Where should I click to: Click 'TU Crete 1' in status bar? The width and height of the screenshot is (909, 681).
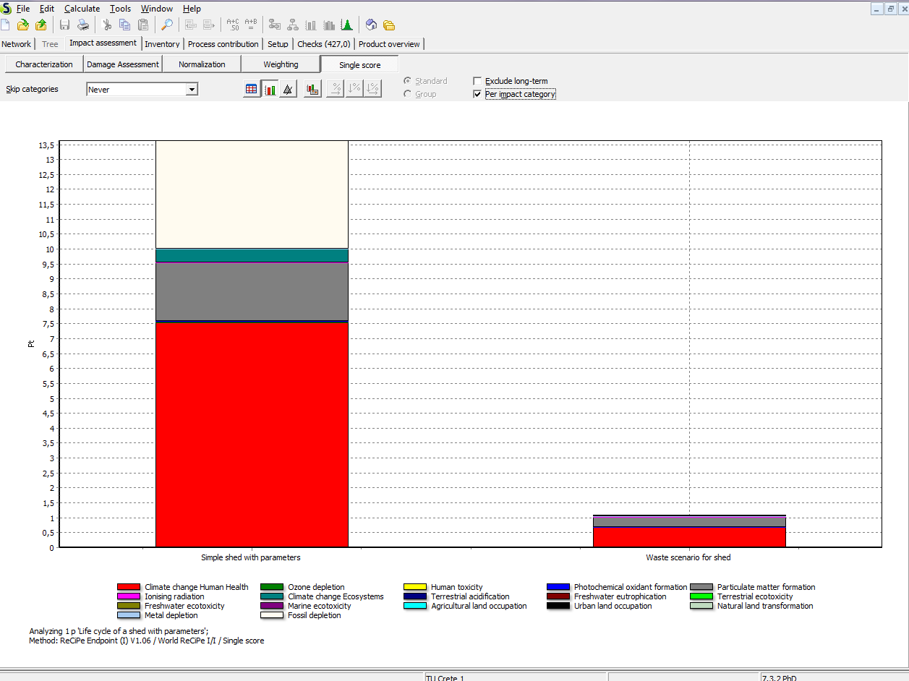click(x=445, y=678)
